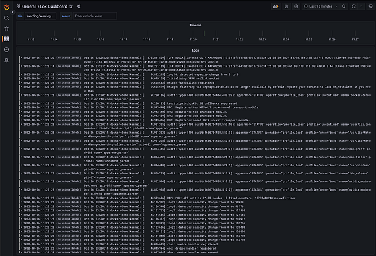The width and height of the screenshot is (376, 256).
Task: Save the dashboard with disk icon
Action: [286, 6]
